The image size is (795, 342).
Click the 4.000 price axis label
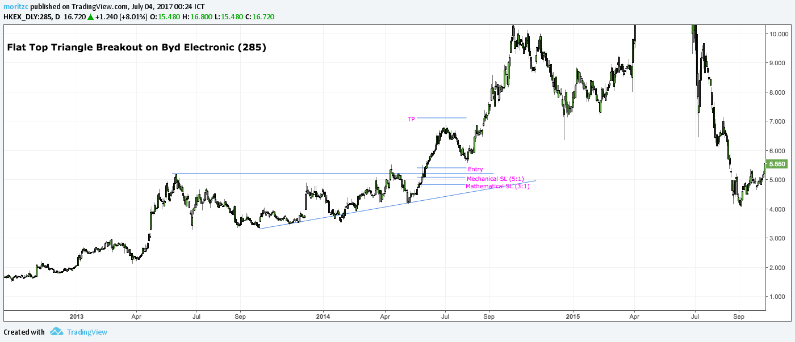click(777, 209)
